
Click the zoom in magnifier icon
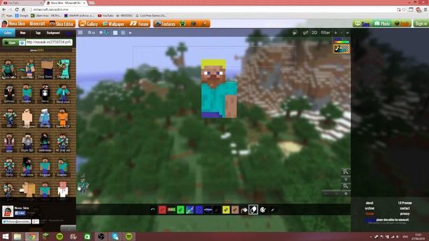[346, 172]
